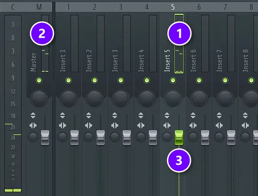Toggle Insert 5 polarity invert arrows icon
Screen dimensions: 258x196
(167, 115)
